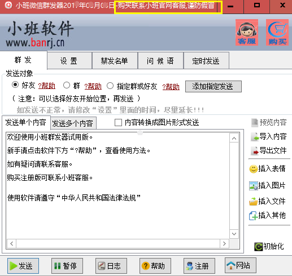Image resolution: width=292 pixels, height=276 pixels.
Task: Minimize the 小班微信群发器 window
Action: click(x=230, y=6)
